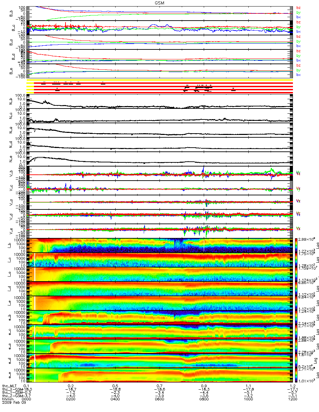Click the 1000 time tick label
This screenshot has height=412, width=319.
(249, 399)
